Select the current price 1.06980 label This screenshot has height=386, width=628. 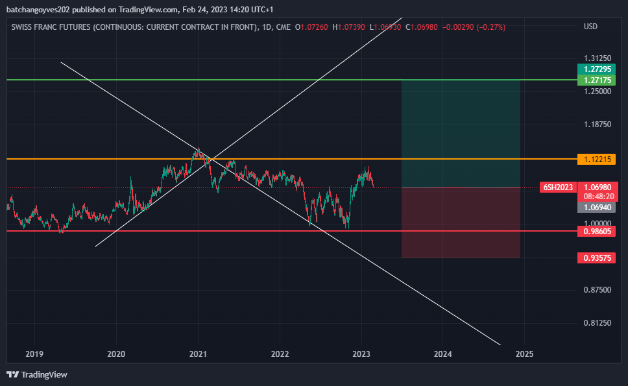click(596, 187)
